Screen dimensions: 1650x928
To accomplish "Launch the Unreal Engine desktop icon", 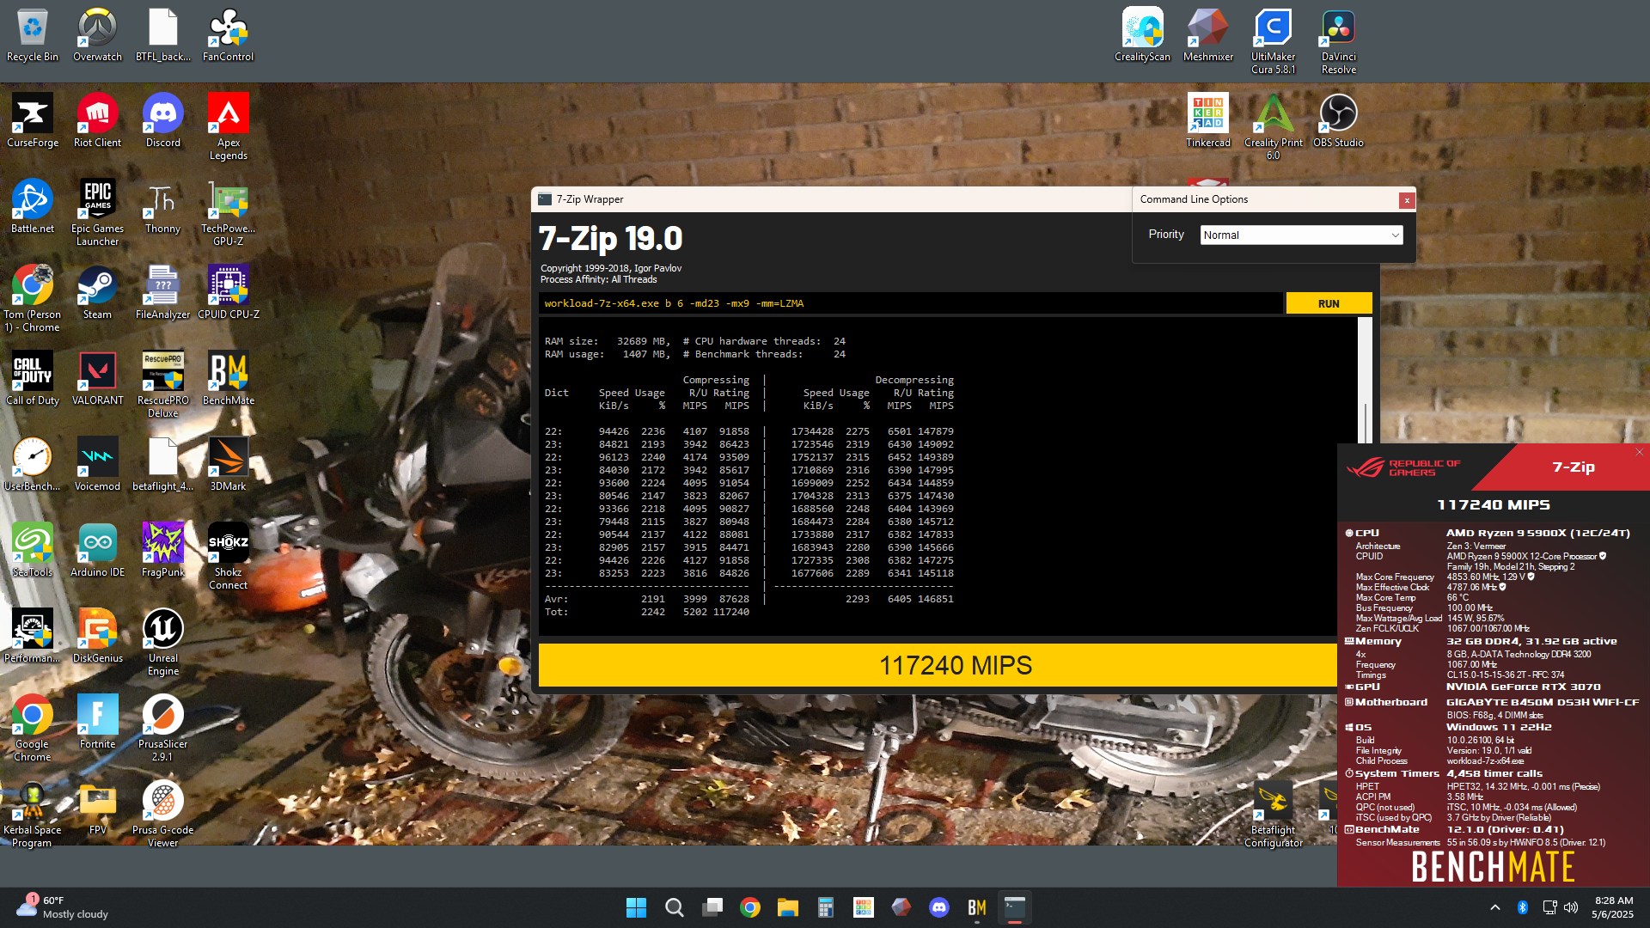I will click(162, 643).
